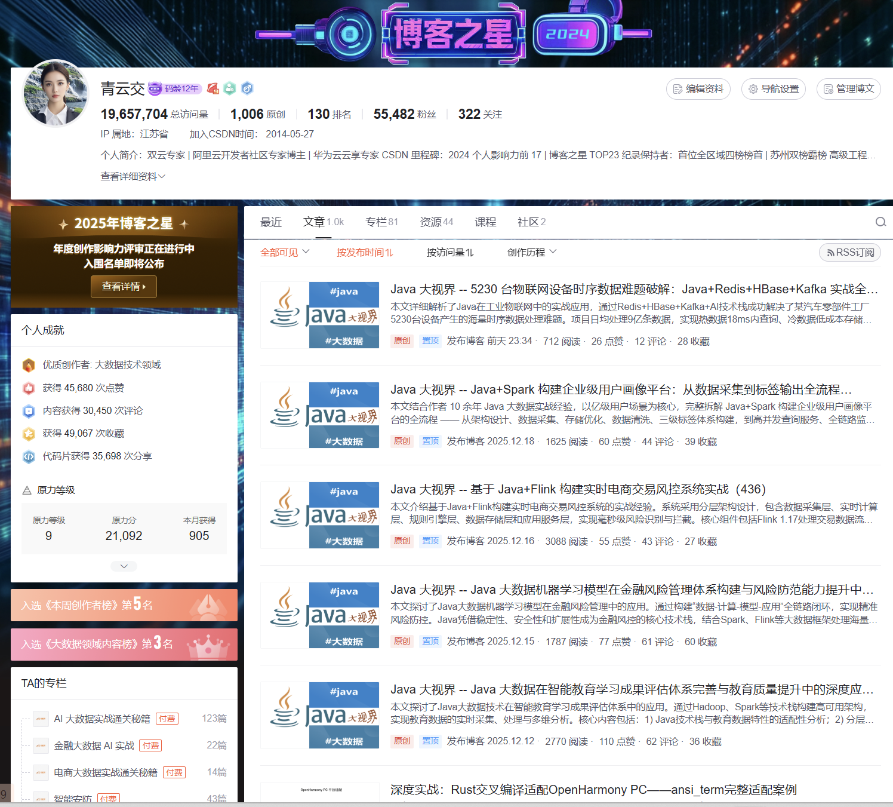Screen dimensions: 893x807
Task: Click 置顶 tag on 2025.12.18 article
Action: [430, 441]
